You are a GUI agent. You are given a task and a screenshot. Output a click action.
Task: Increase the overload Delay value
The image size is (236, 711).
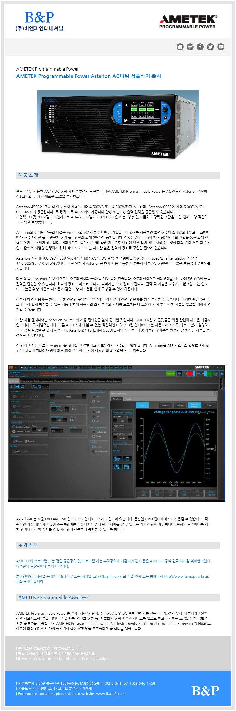[x=45, y=430]
